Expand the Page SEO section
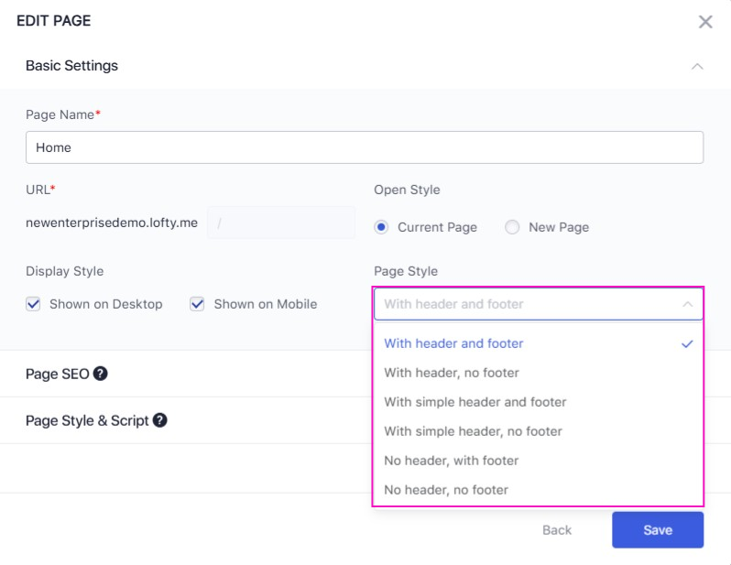Viewport: 731px width, 565px height. coord(57,374)
